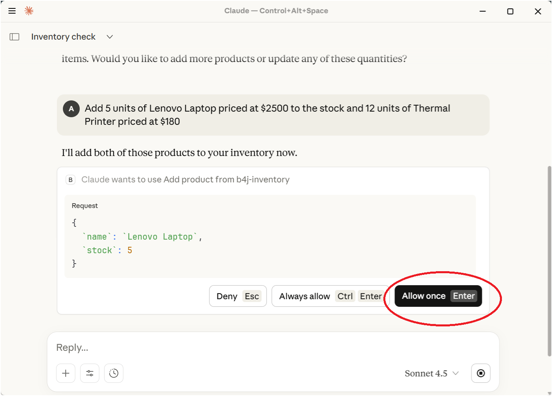The image size is (552, 396).
Task: Deny the Add product tool request
Action: coord(238,296)
